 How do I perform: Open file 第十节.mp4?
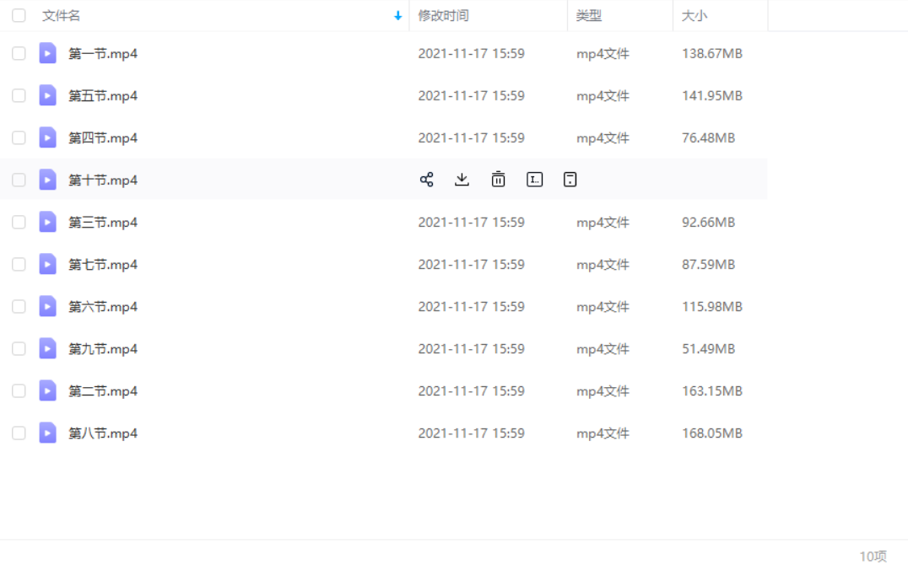pos(103,180)
